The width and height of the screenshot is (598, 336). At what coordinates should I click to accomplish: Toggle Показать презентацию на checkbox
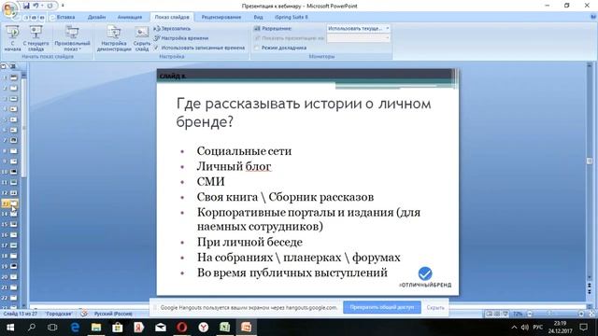pyautogui.click(x=257, y=38)
